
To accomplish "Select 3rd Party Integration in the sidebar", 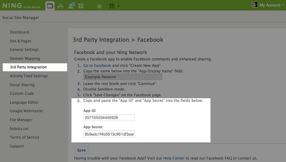I will click(35, 67).
